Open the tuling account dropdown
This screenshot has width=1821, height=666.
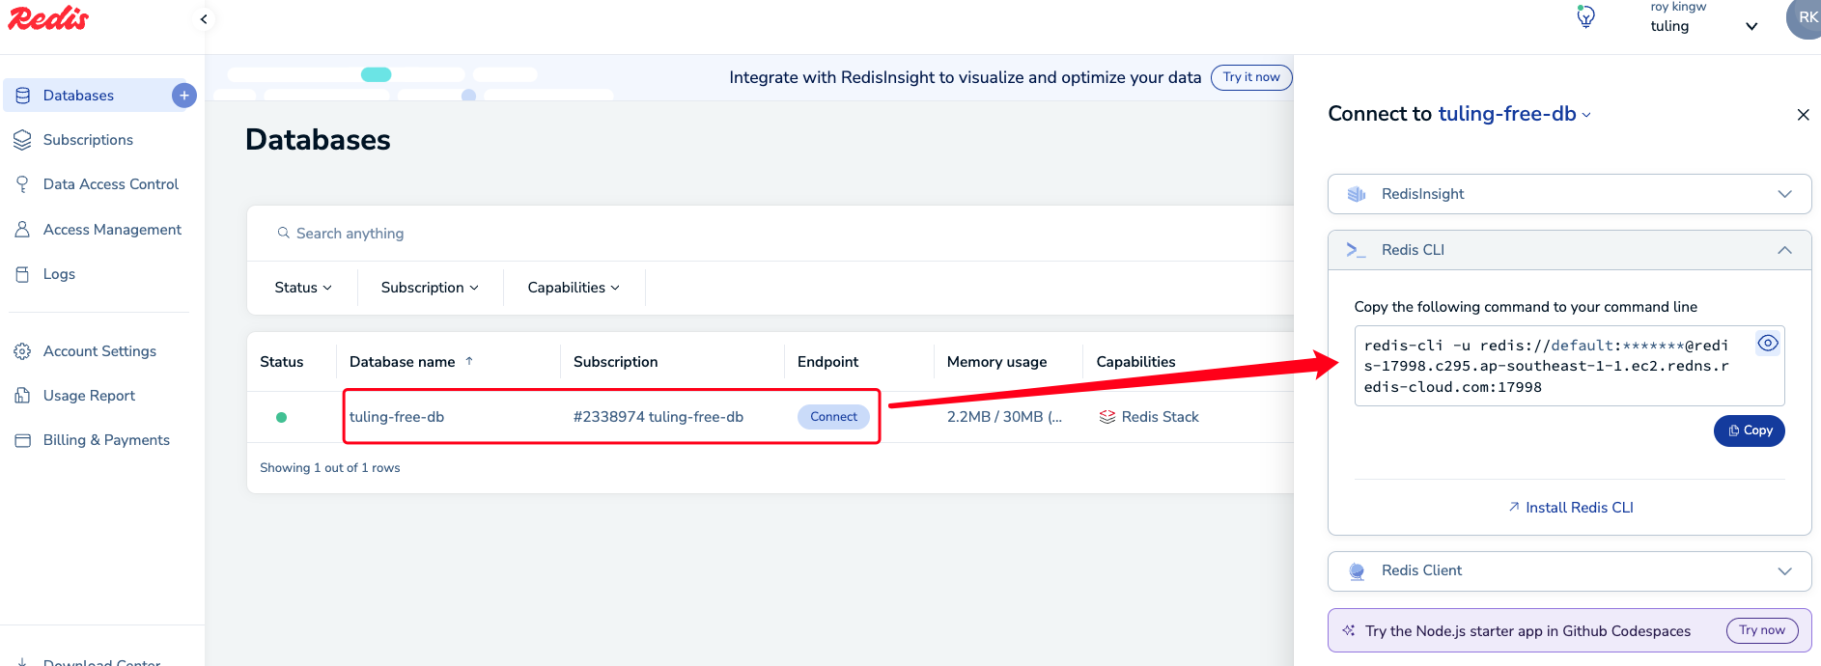(x=1751, y=26)
